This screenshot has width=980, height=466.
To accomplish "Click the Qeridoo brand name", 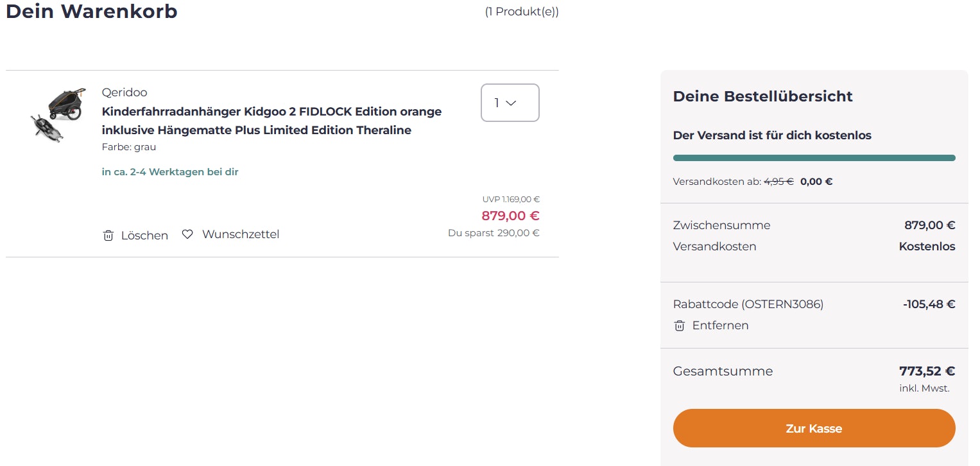I will [x=125, y=92].
